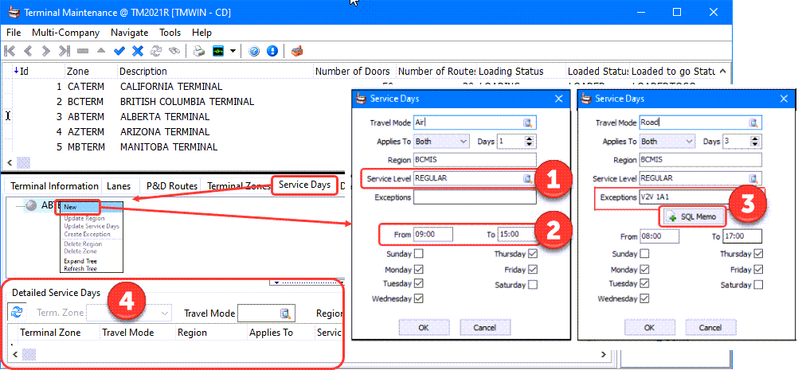This screenshot has width=806, height=370.
Task: Enable Saturday in the Air Service Days dialog
Action: (532, 284)
